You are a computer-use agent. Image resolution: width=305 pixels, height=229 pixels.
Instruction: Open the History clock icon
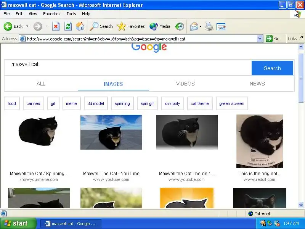click(x=179, y=26)
